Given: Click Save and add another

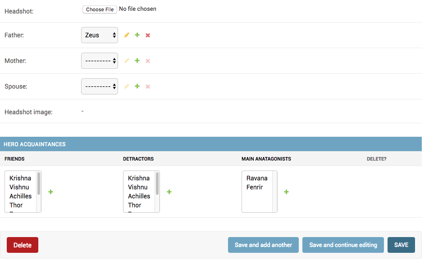Looking at the screenshot, I should [263, 245].
